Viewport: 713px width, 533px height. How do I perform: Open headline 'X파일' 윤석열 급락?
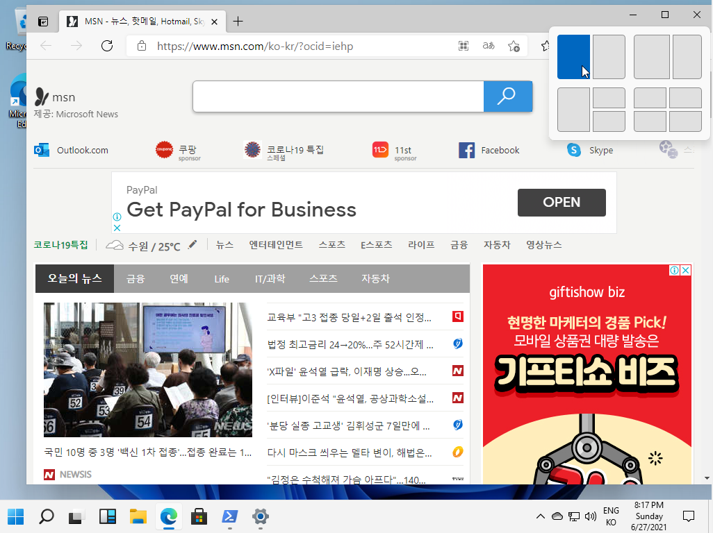coord(347,372)
